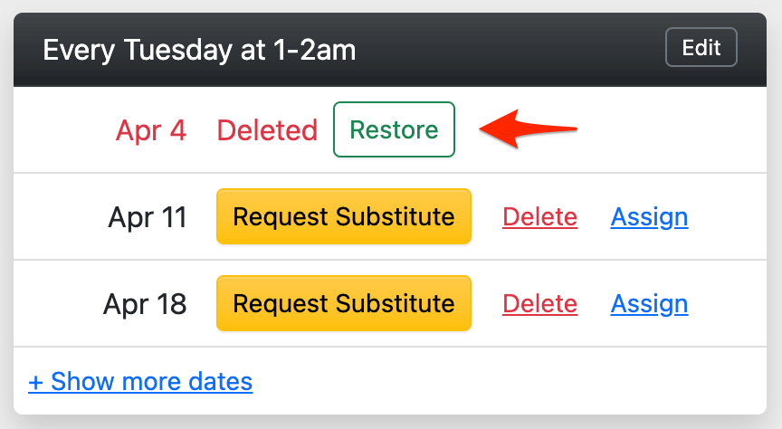
Task: Delete the Apr 18 shift
Action: click(539, 304)
